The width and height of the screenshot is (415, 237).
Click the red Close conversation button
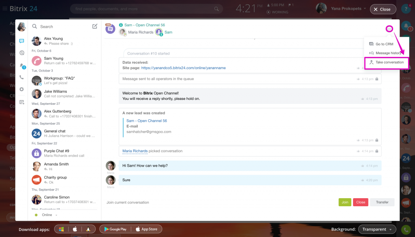pyautogui.click(x=360, y=202)
